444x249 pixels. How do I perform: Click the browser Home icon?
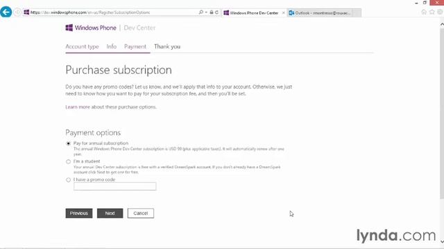point(424,12)
